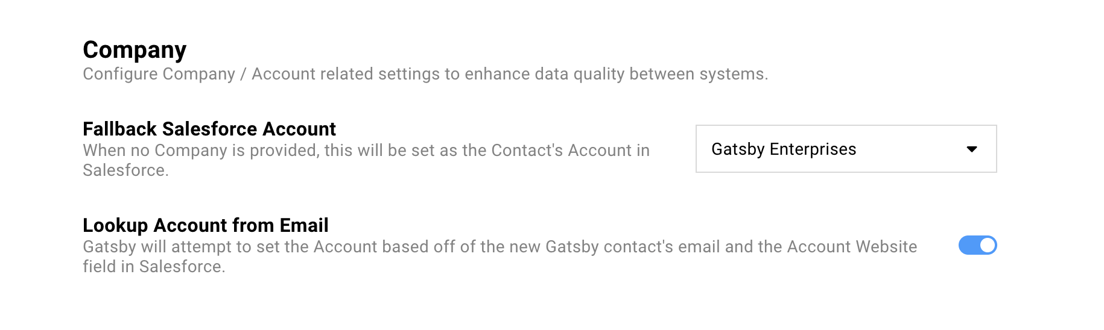This screenshot has width=1104, height=330.
Task: Open the Fallback Salesforce Account dropdown
Action: 845,149
